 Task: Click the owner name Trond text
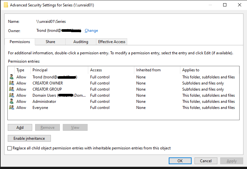(x=59, y=31)
